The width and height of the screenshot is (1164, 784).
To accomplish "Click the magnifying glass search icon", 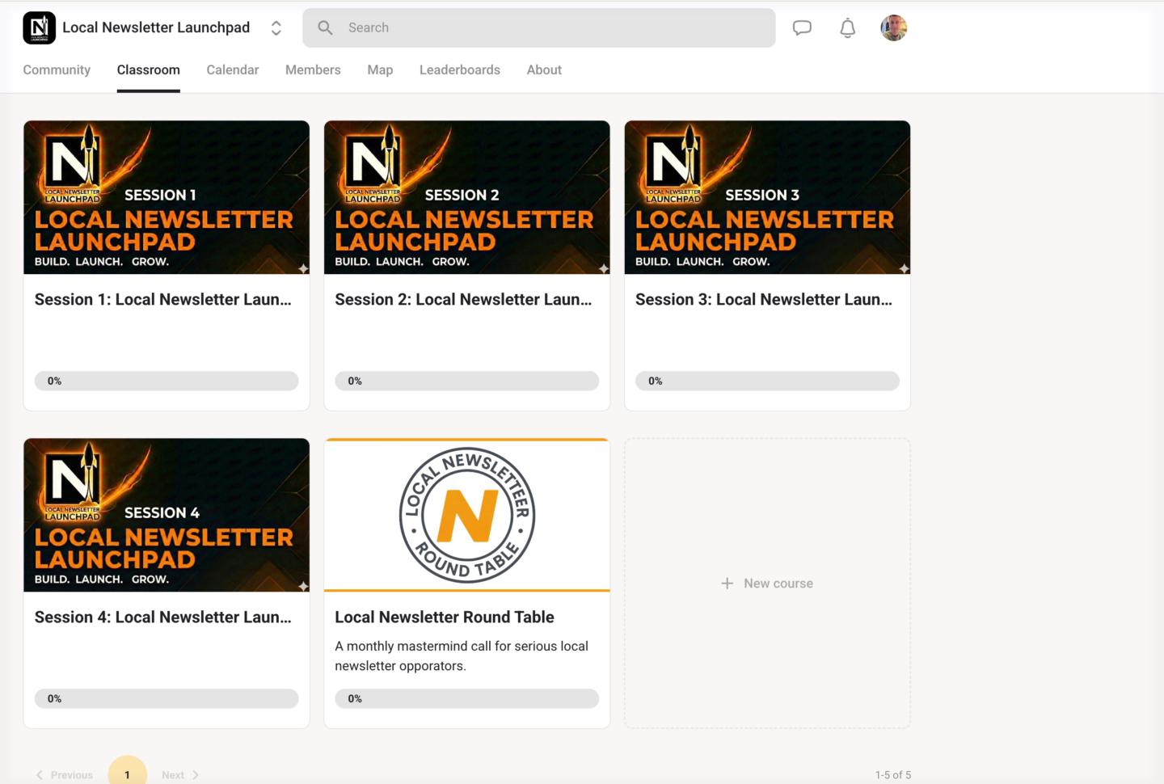I will tap(325, 27).
